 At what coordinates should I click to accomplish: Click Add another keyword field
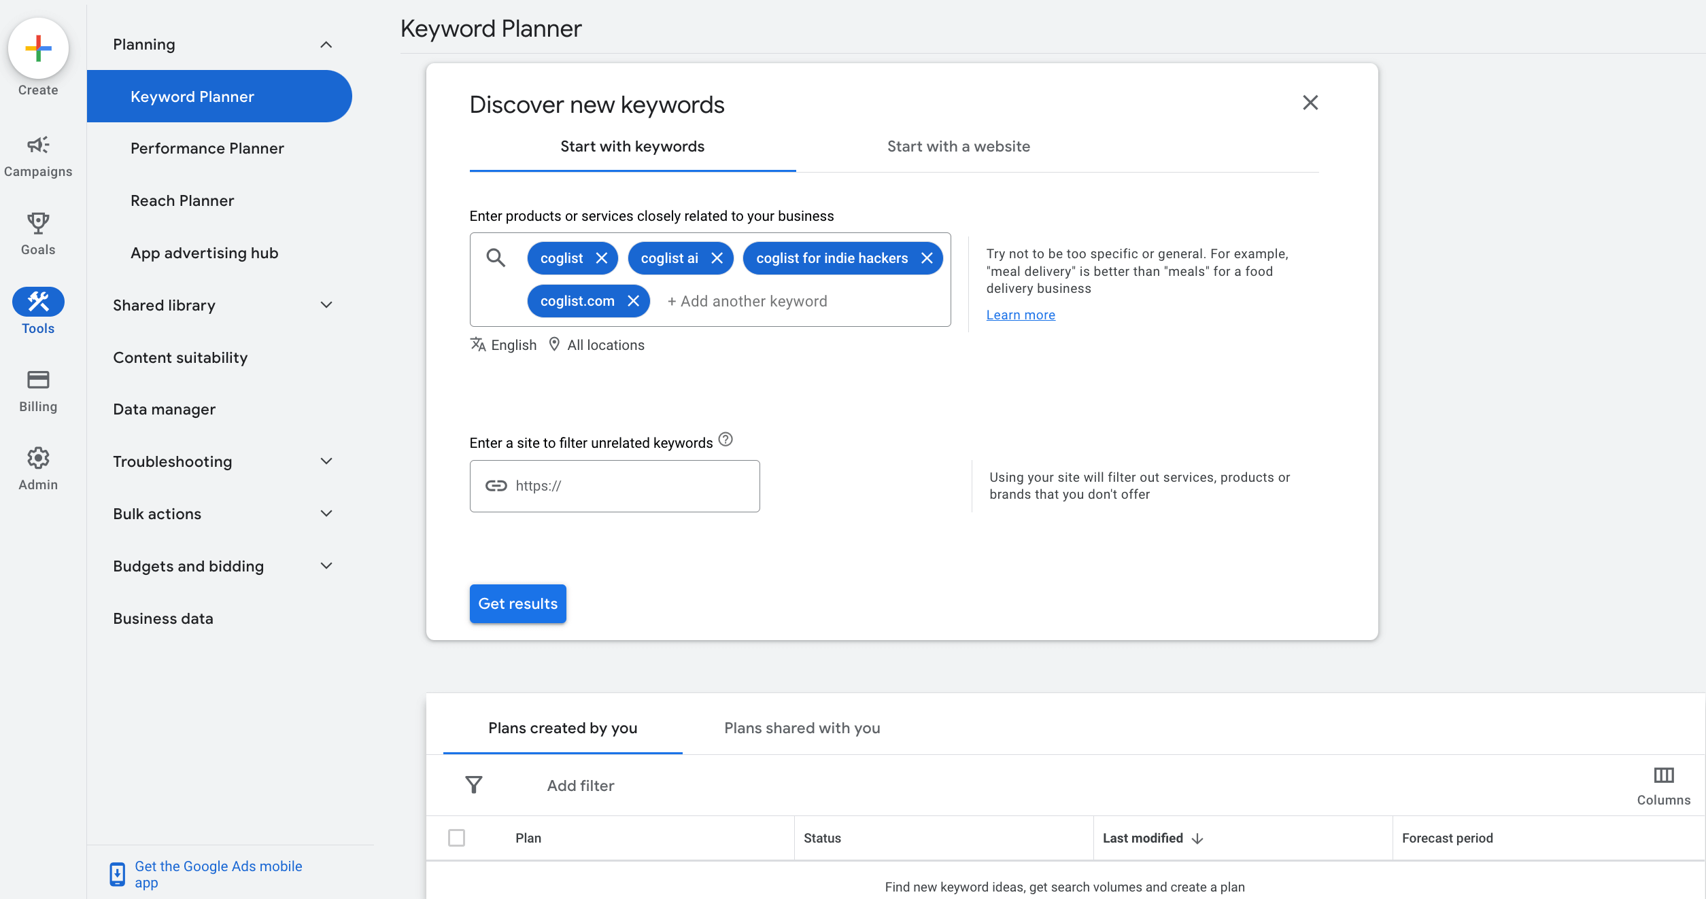pos(748,301)
